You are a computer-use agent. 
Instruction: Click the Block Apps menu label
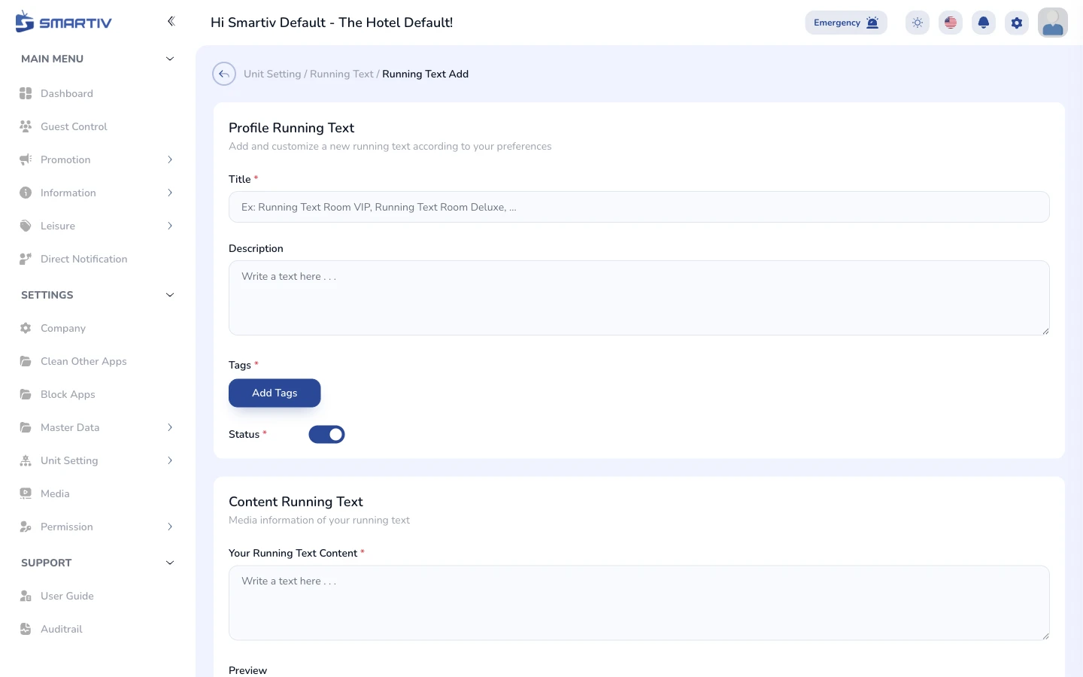(x=68, y=394)
